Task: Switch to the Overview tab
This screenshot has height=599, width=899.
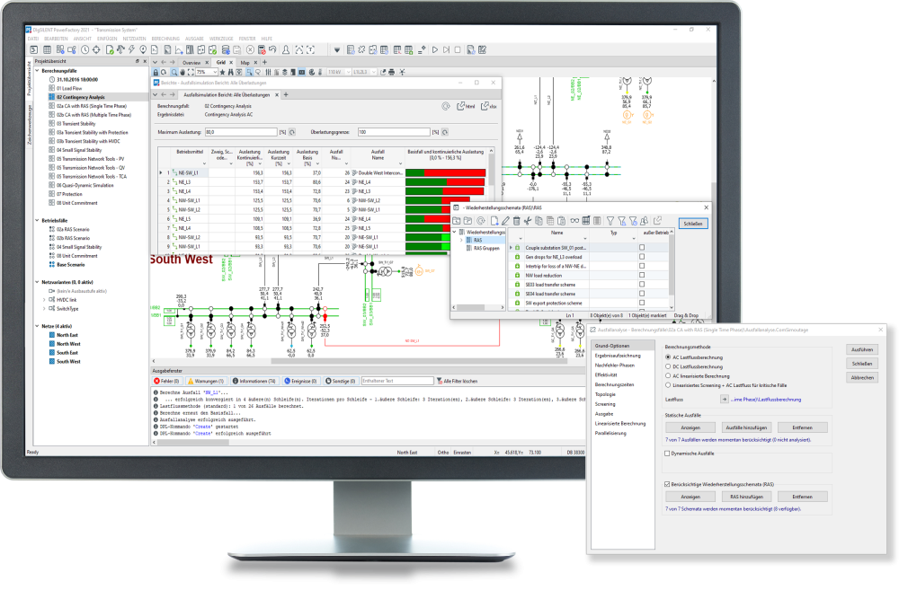Action: (191, 63)
